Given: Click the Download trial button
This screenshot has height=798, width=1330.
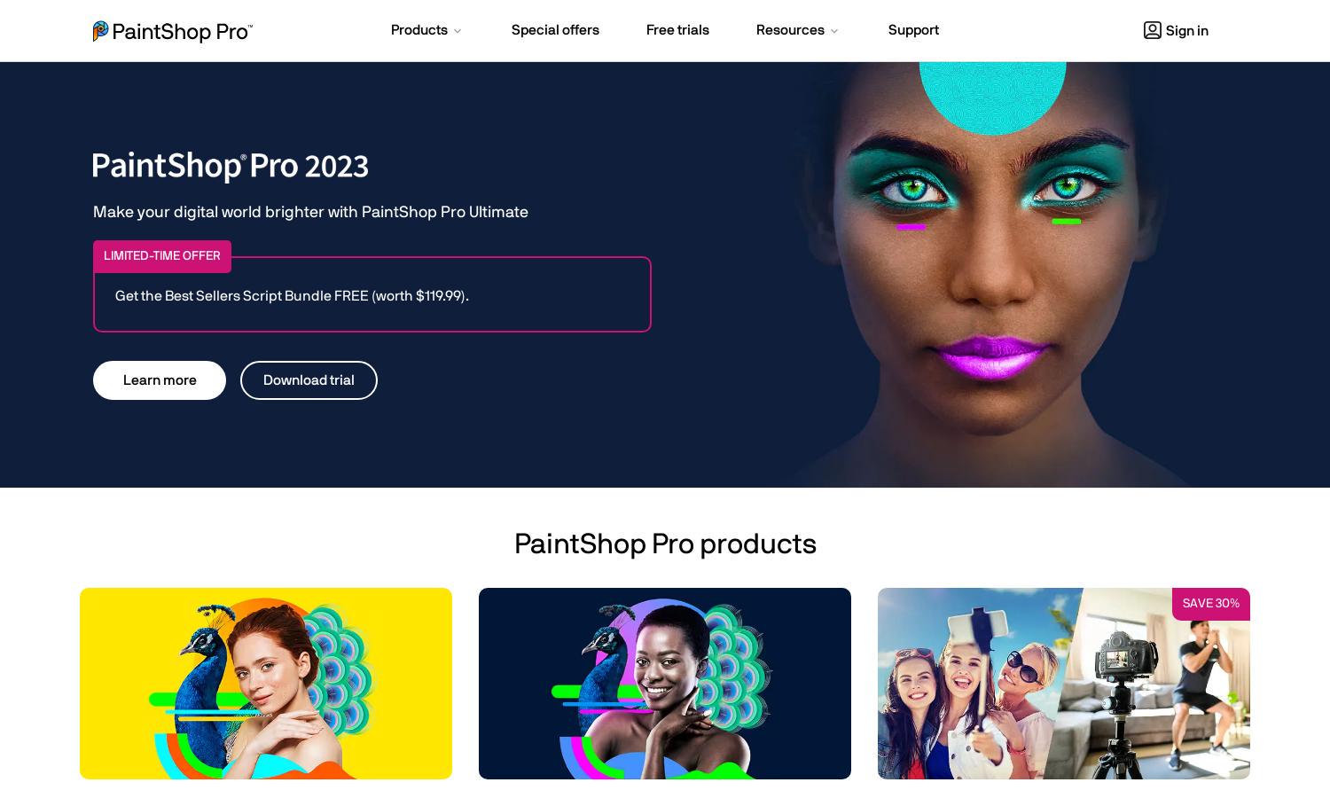Looking at the screenshot, I should point(309,380).
